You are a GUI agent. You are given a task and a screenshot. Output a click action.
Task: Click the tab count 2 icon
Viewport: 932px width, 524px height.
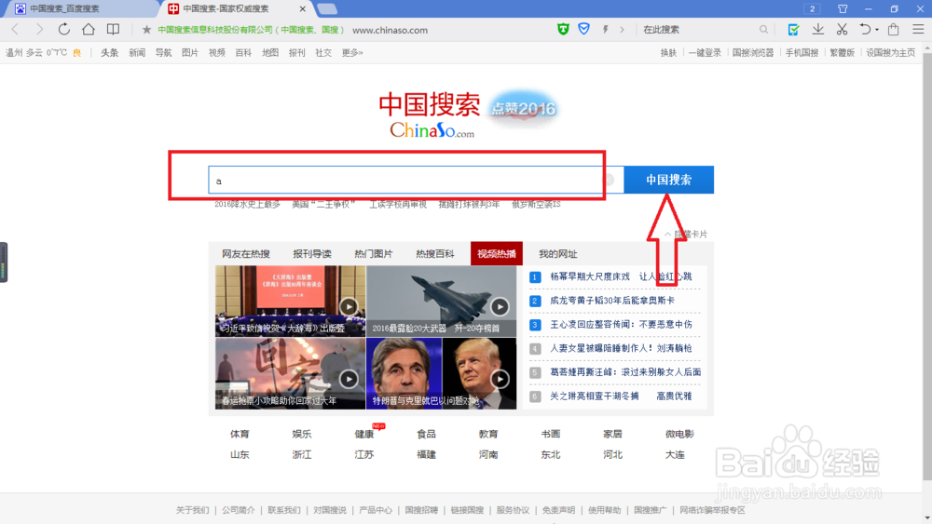click(812, 9)
